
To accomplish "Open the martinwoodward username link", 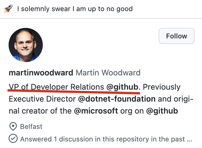I will 41,73.
